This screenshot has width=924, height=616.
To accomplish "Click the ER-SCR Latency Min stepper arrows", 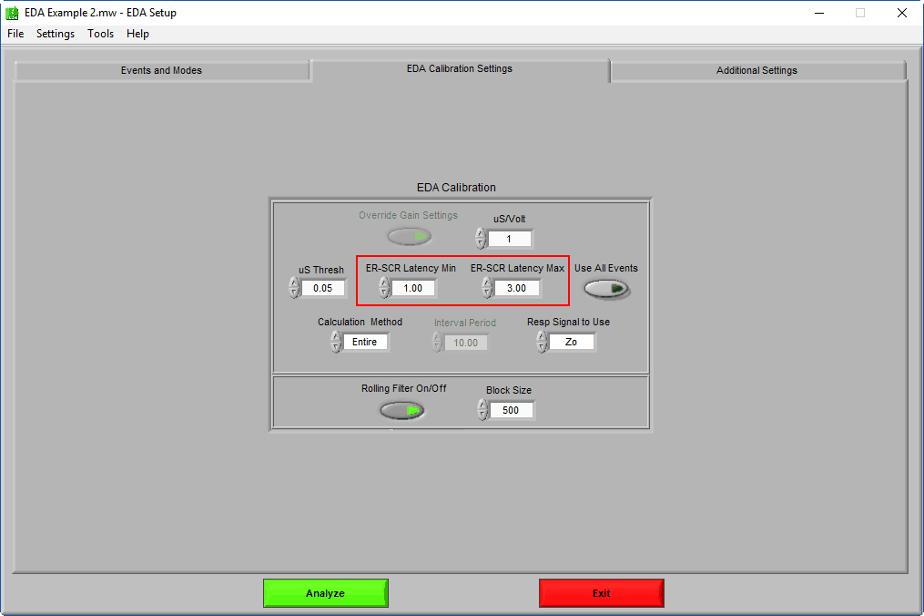I will pos(385,288).
